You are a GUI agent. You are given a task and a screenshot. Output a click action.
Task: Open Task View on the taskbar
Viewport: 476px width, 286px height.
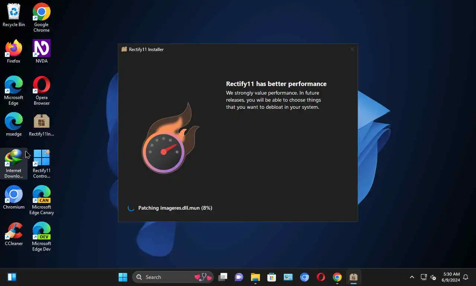coord(223,277)
